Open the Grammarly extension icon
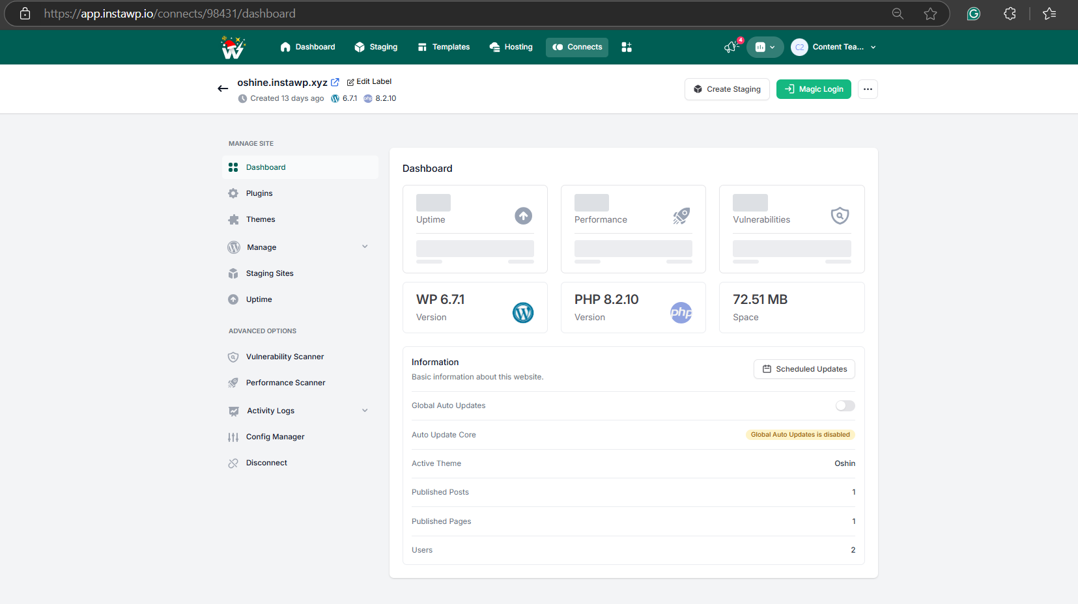This screenshot has height=604, width=1078. [x=974, y=14]
